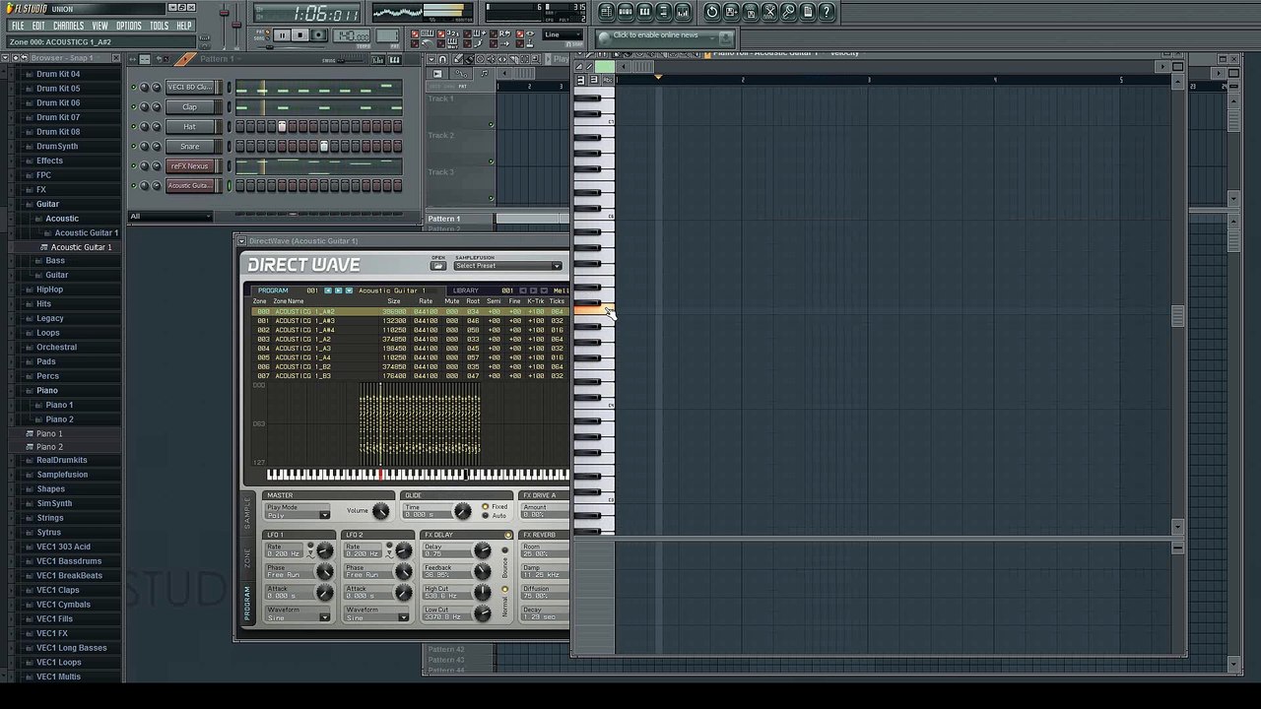Screen dimensions: 1261x709
Task: Toggle the FX Delay enable LED
Action: coord(508,535)
